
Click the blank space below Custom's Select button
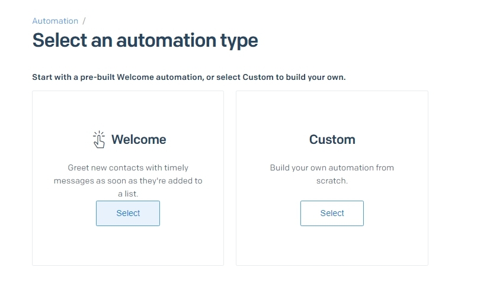[x=332, y=246]
